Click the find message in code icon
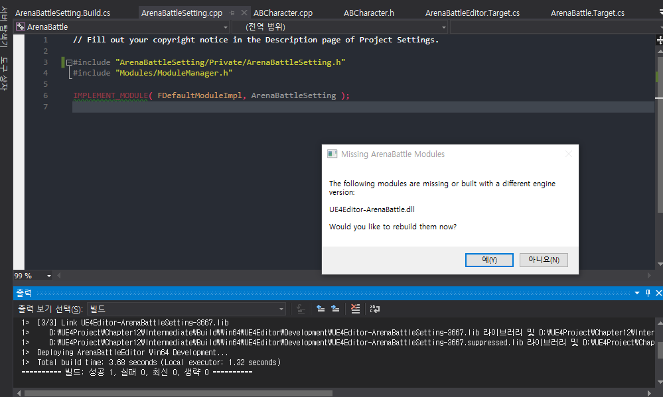Screen dimensions: 663x397 point(301,309)
